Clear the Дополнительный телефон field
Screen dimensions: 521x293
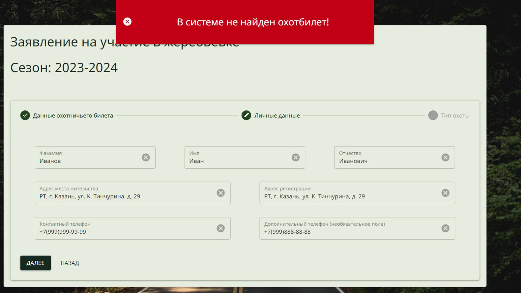(445, 229)
